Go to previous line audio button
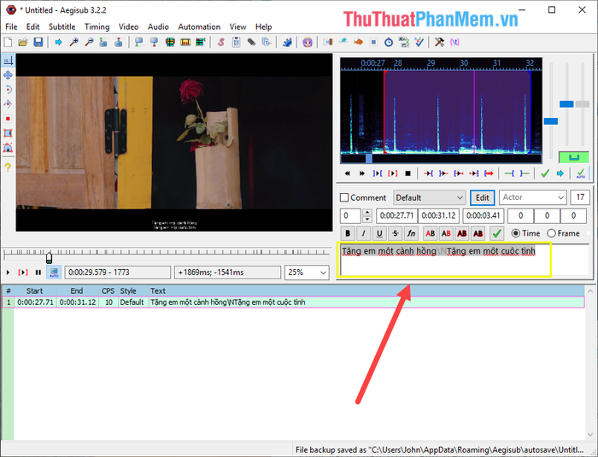Viewport: 598px width, 457px height. [347, 173]
